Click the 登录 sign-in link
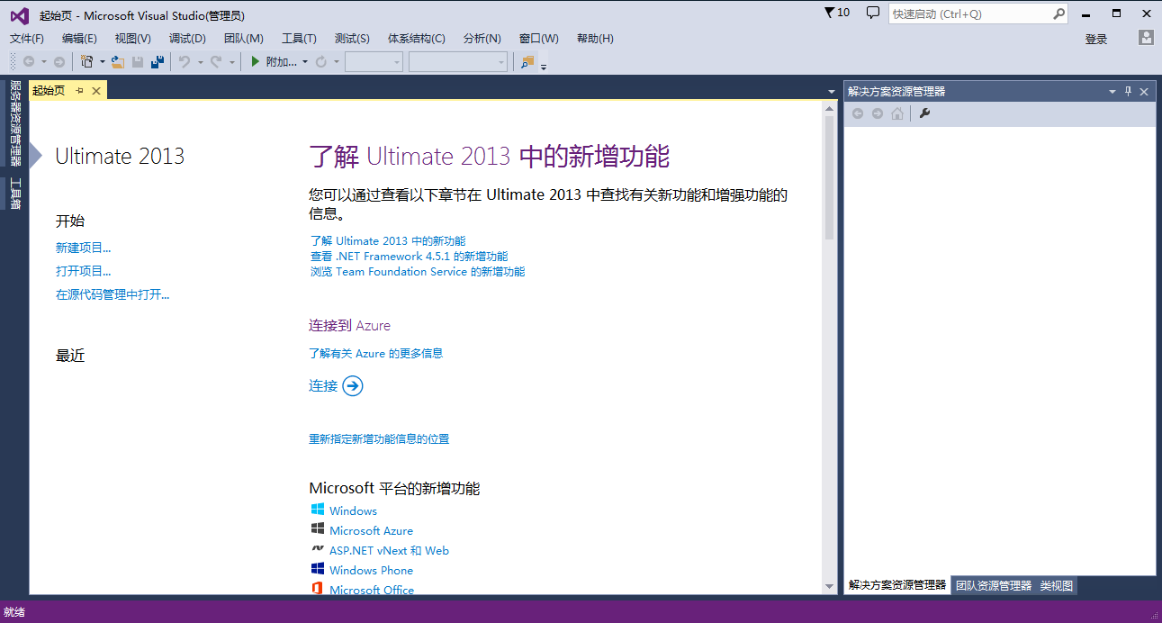The height and width of the screenshot is (623, 1162). [1096, 39]
